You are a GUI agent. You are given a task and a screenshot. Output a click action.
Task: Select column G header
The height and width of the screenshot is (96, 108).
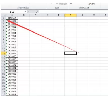coord(82,15)
